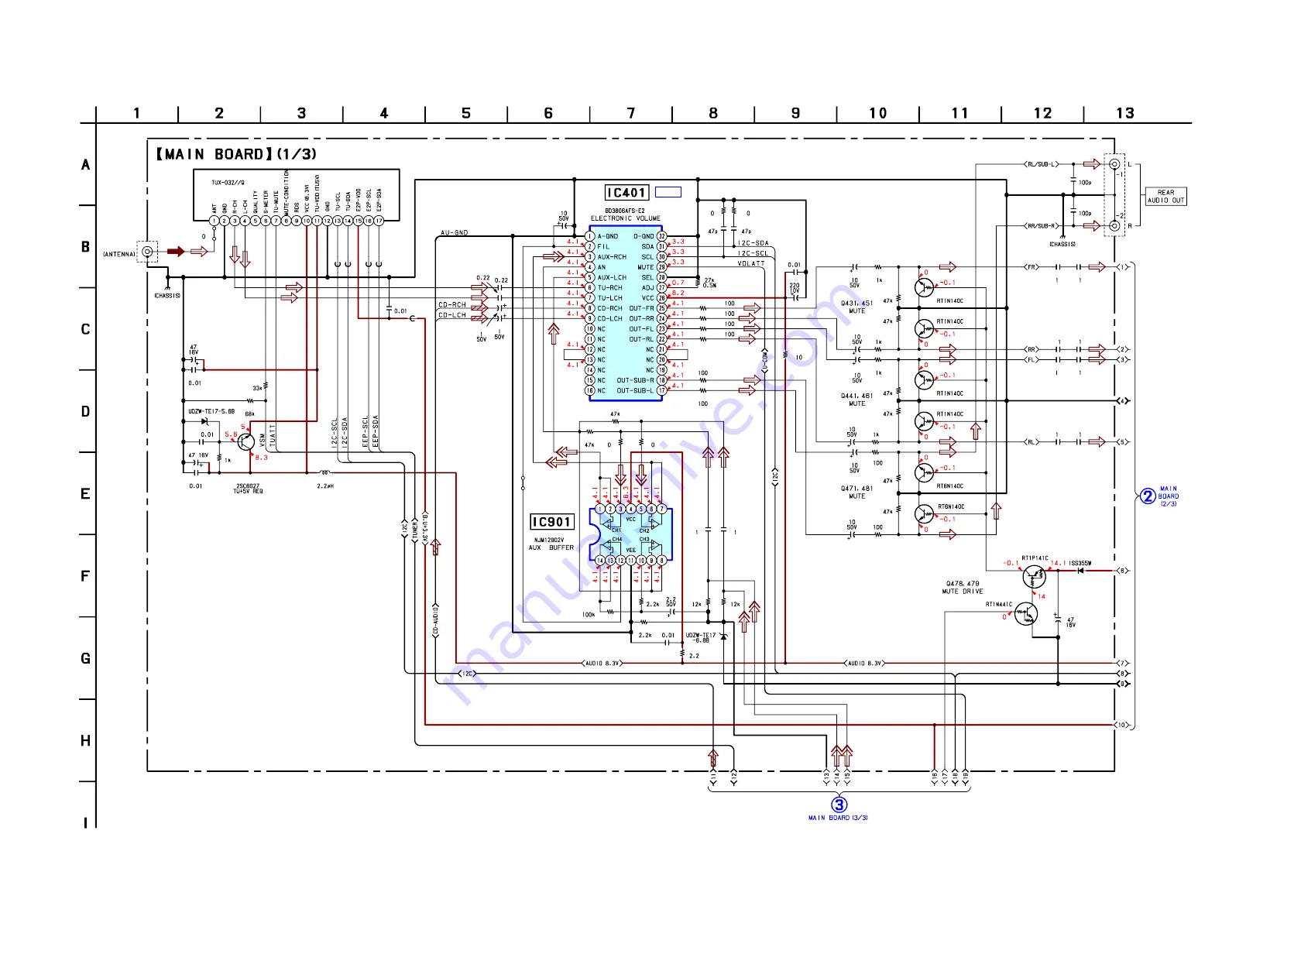The height and width of the screenshot is (978, 1301).
Task: Select the IC401 label box
Action: point(626,193)
